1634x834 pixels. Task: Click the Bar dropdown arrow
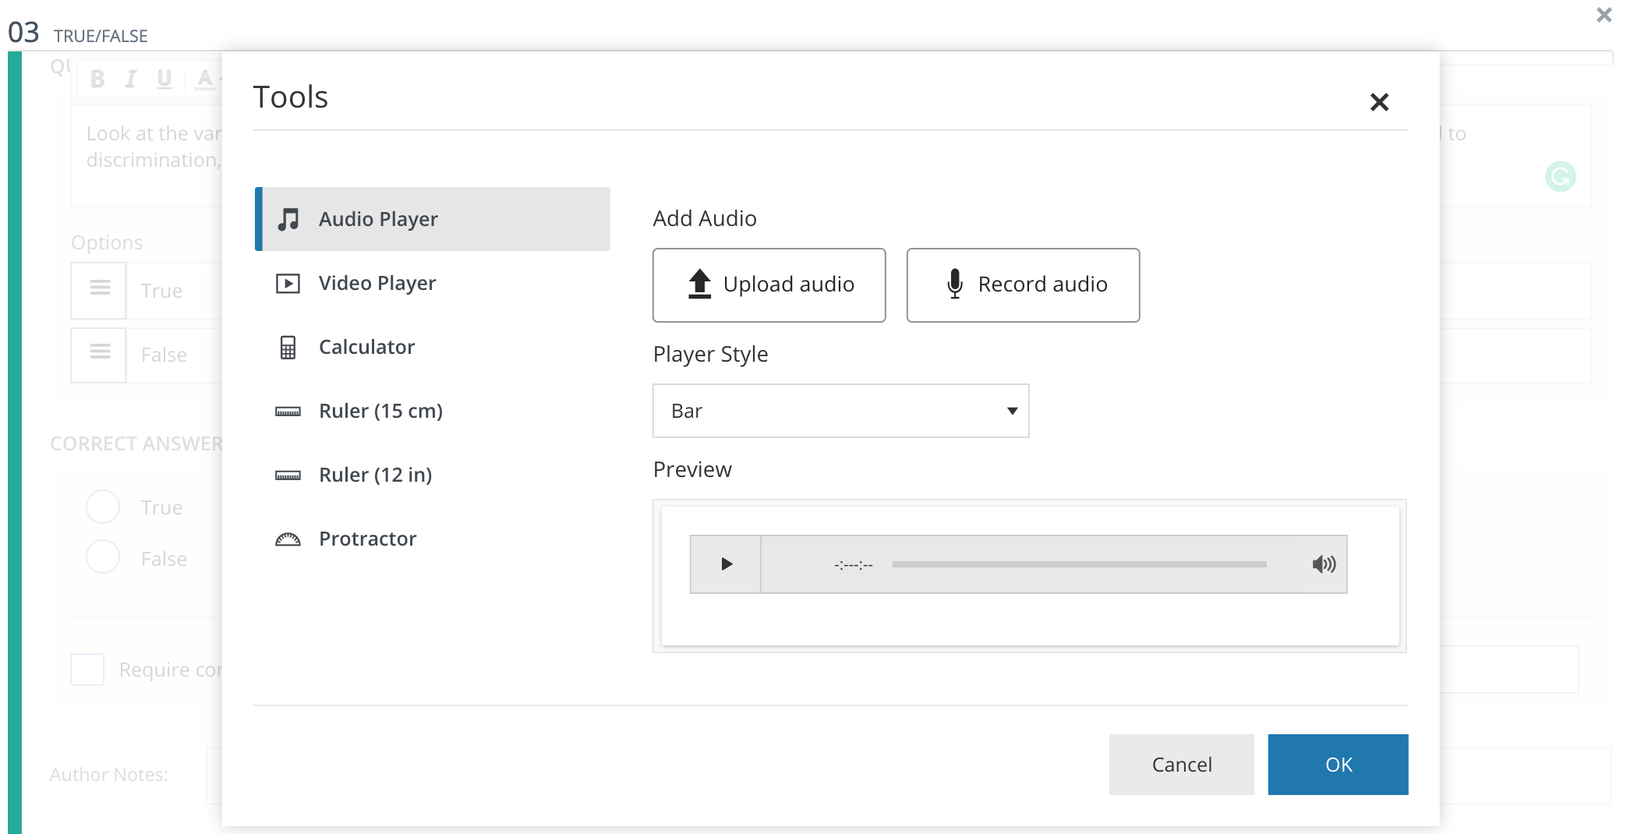click(1012, 411)
